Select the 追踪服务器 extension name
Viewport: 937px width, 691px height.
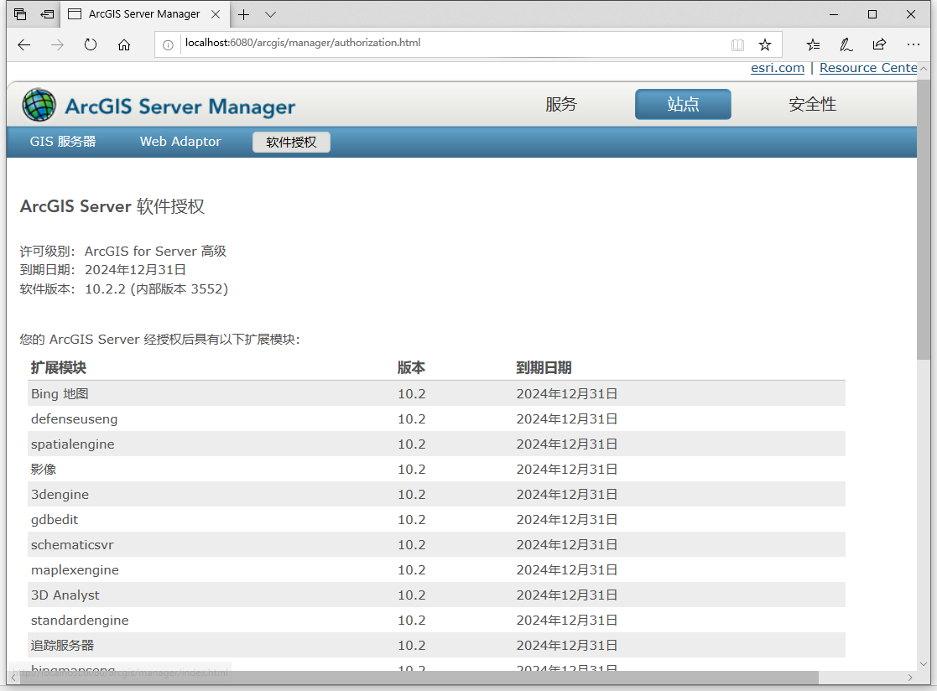coord(62,645)
